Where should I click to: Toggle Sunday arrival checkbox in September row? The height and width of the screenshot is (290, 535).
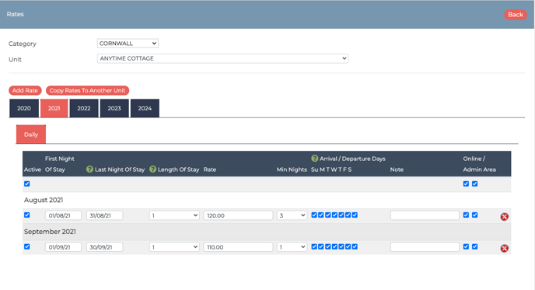[x=314, y=246]
